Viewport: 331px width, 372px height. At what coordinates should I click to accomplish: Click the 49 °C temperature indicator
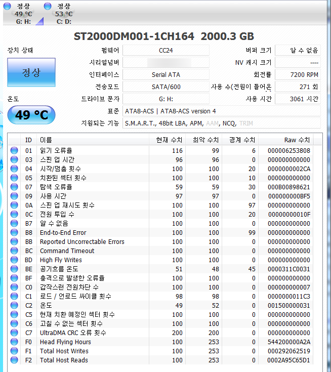pyautogui.click(x=31, y=115)
